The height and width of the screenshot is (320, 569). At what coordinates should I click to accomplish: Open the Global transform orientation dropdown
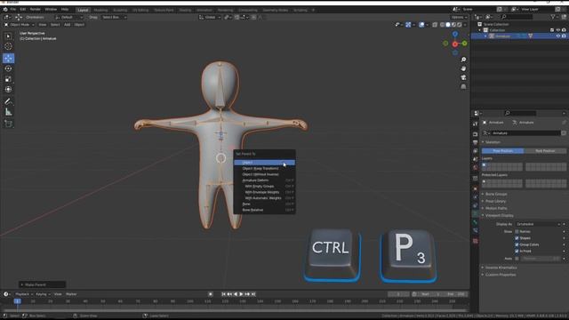[210, 17]
